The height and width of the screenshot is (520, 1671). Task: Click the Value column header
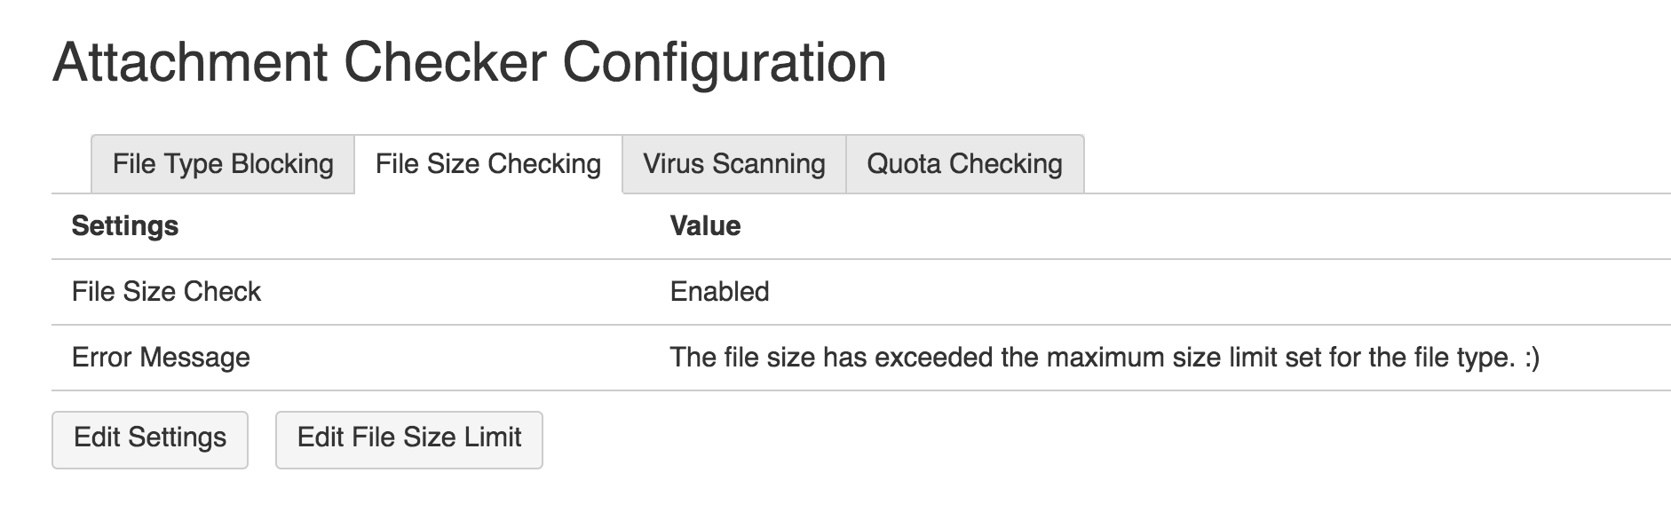click(x=703, y=225)
